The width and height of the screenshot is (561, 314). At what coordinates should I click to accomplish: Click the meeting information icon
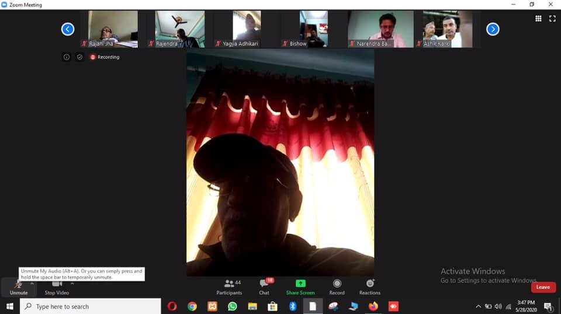pos(67,57)
